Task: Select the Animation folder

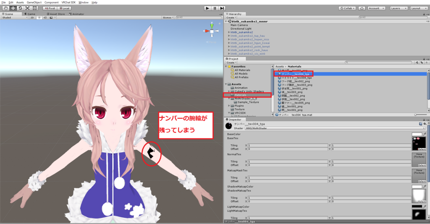Action: [x=241, y=88]
